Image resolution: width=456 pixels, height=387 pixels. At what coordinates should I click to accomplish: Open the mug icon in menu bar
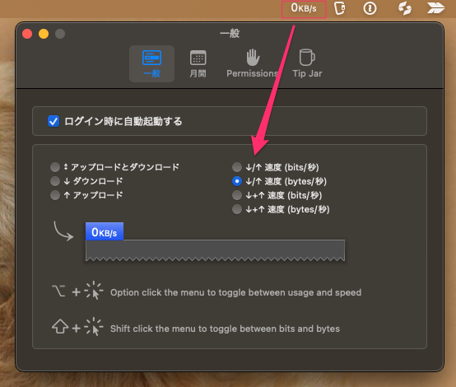[x=339, y=8]
